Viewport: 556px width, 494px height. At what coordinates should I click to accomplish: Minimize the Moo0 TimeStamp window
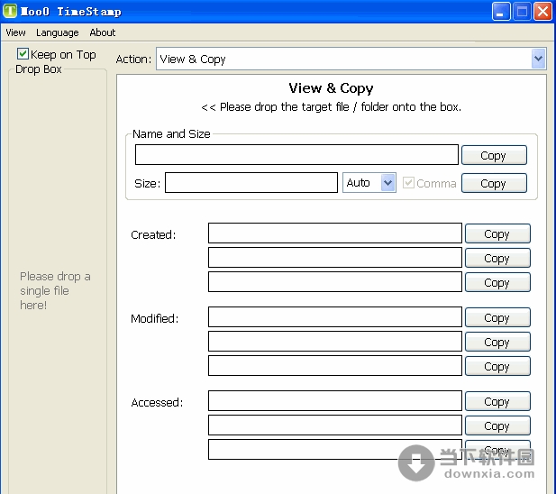click(x=501, y=12)
